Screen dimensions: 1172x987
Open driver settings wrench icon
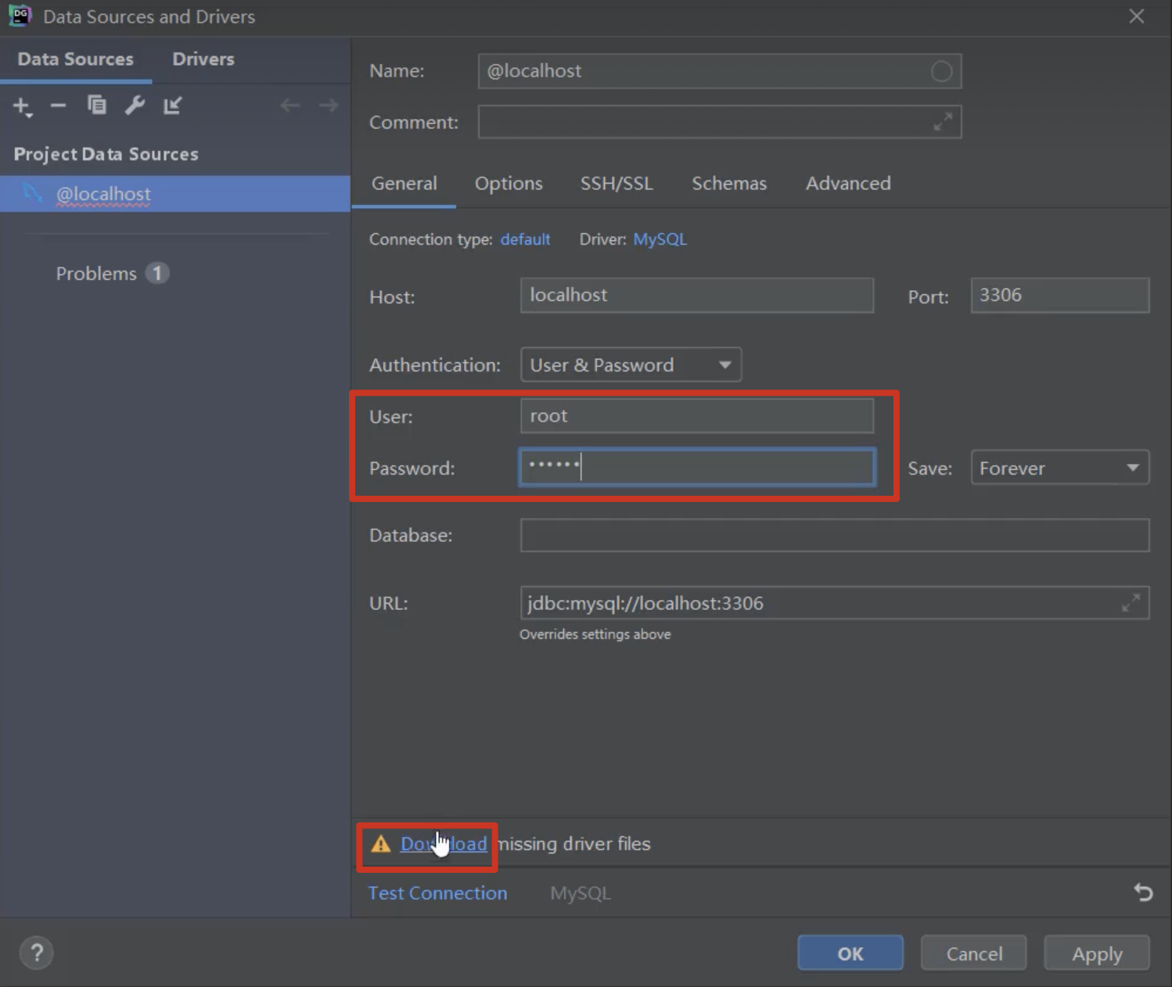click(135, 105)
